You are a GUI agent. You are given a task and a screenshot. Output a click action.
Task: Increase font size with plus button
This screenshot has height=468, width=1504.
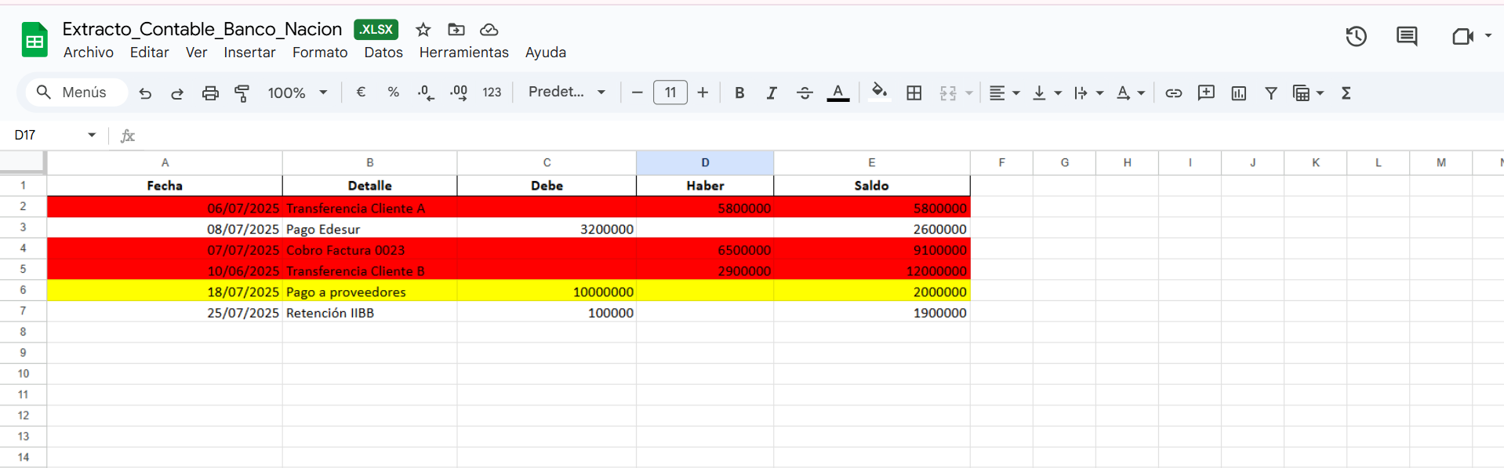point(703,93)
